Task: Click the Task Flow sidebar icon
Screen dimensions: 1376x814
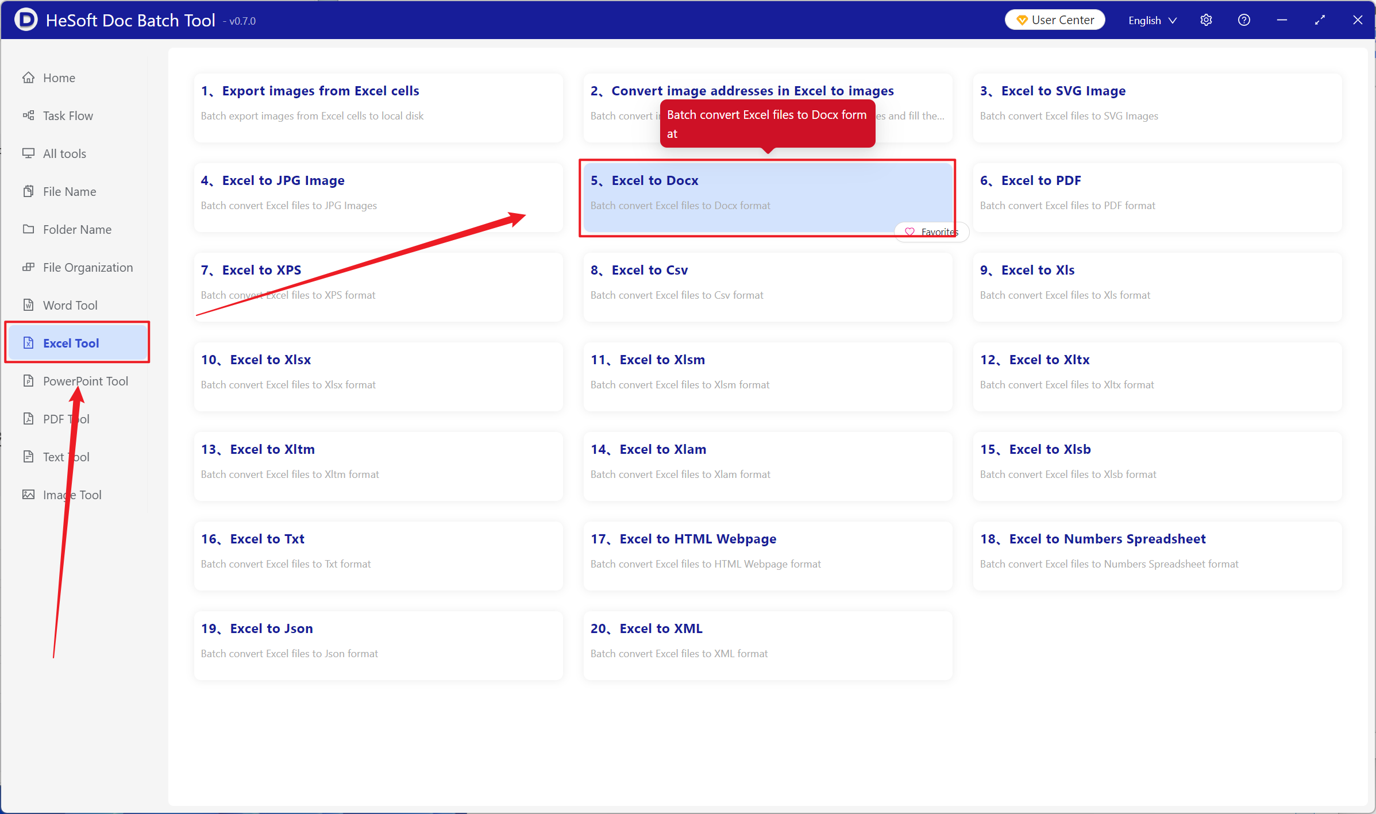Action: click(x=28, y=115)
